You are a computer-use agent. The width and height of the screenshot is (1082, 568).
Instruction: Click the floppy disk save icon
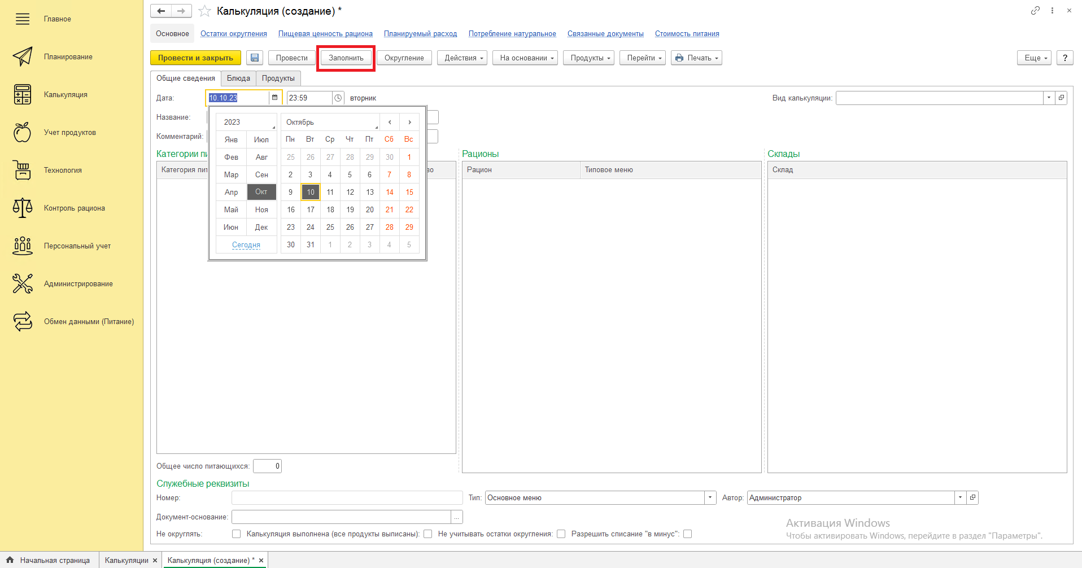tap(255, 58)
